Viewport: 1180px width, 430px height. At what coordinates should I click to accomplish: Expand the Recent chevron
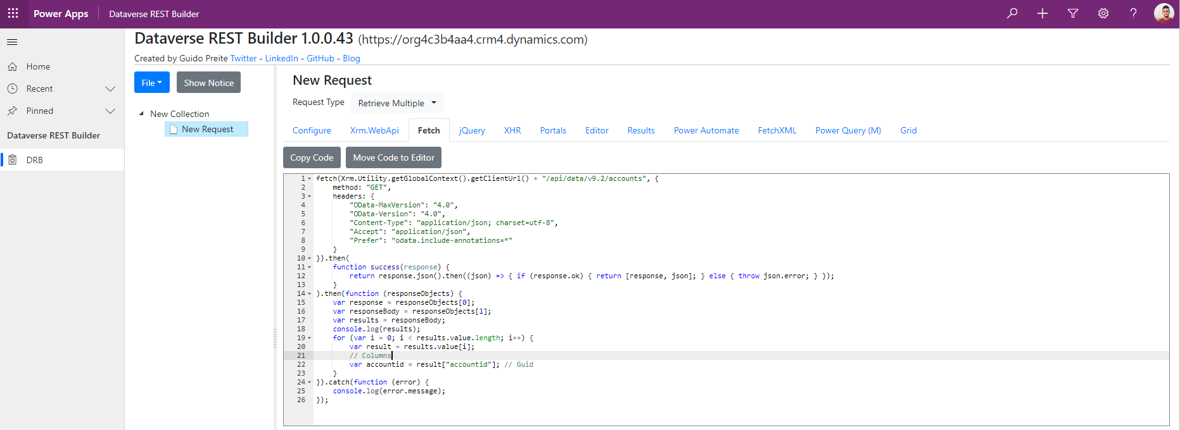tap(110, 89)
